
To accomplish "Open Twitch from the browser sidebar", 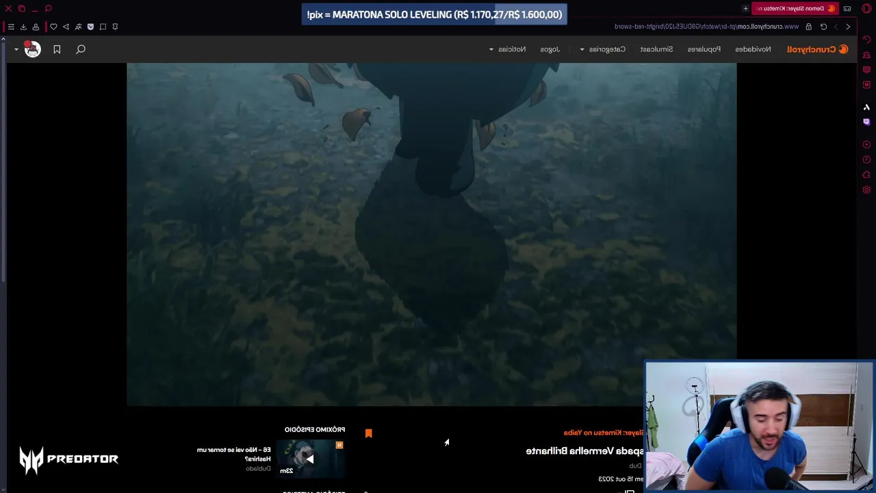I will tap(866, 122).
